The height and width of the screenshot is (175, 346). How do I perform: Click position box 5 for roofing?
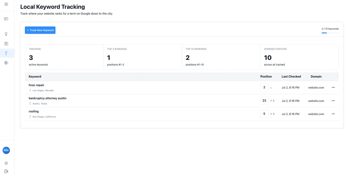pyautogui.click(x=264, y=114)
